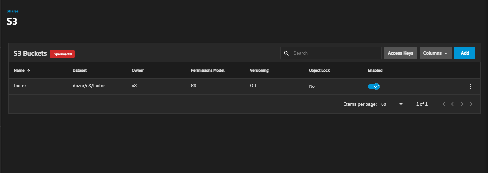Click the dozer/s3/tester dataset cell
This screenshot has height=173, width=488.
pos(89,86)
